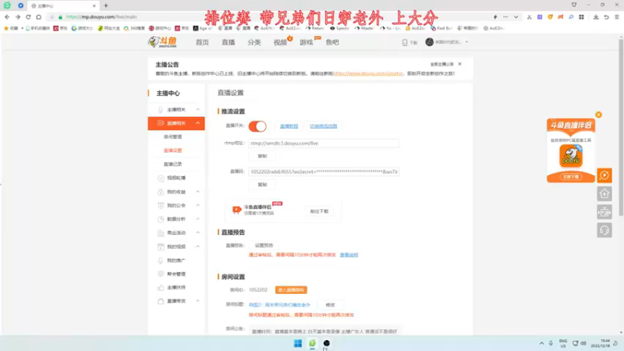
Task: Click the 我的公会 shield icon
Action: [x=161, y=205]
